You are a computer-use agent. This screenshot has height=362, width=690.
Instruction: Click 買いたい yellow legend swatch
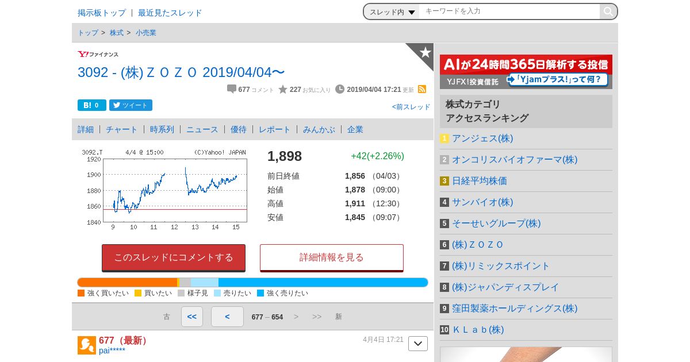(x=138, y=293)
